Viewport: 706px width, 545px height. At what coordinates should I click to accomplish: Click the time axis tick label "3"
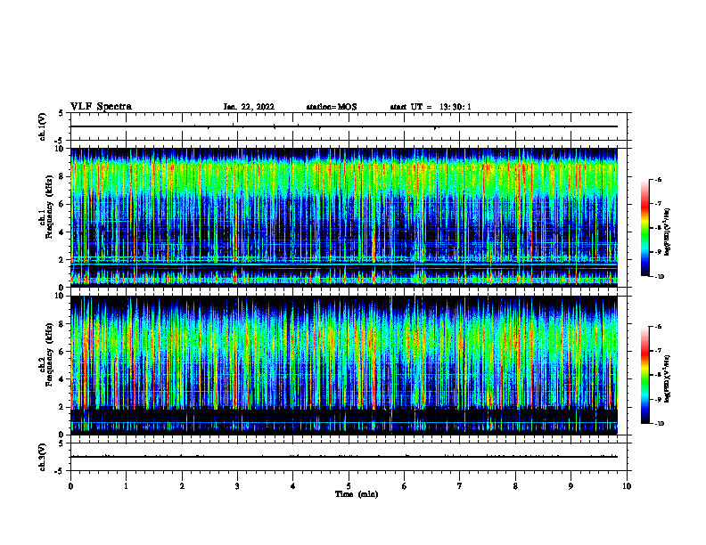(237, 486)
